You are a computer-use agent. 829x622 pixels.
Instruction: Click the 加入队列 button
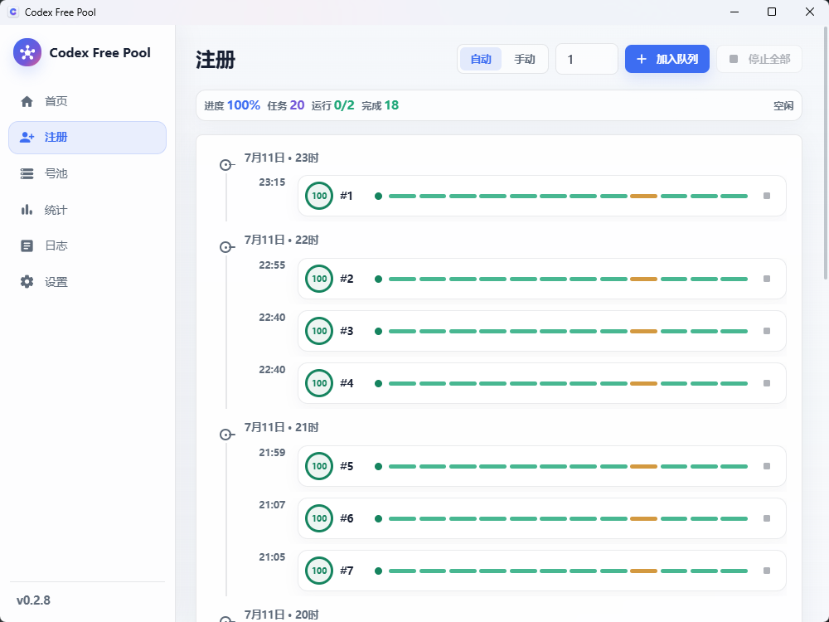(667, 59)
